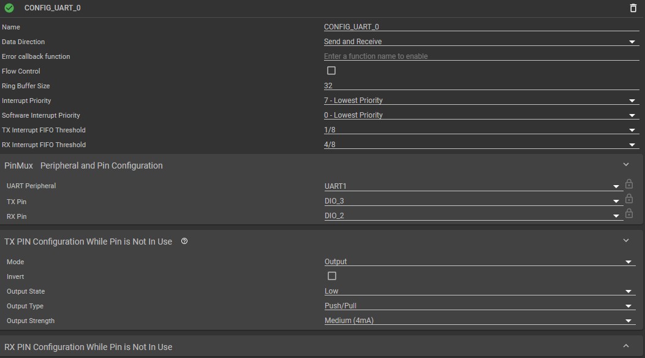This screenshot has width=645, height=358.
Task: Click the lock icon beside TX Pin
Action: pos(629,199)
